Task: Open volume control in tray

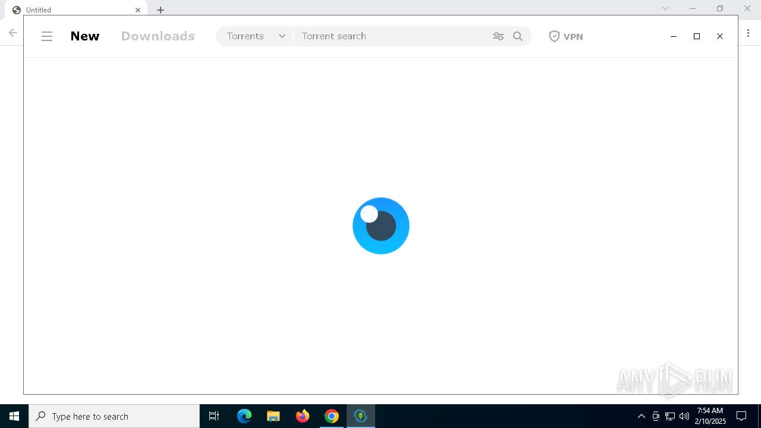Action: [x=684, y=416]
